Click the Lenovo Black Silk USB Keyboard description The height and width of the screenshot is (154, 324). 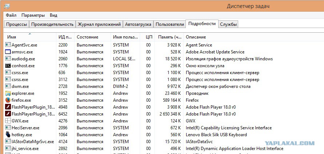coord(216,135)
